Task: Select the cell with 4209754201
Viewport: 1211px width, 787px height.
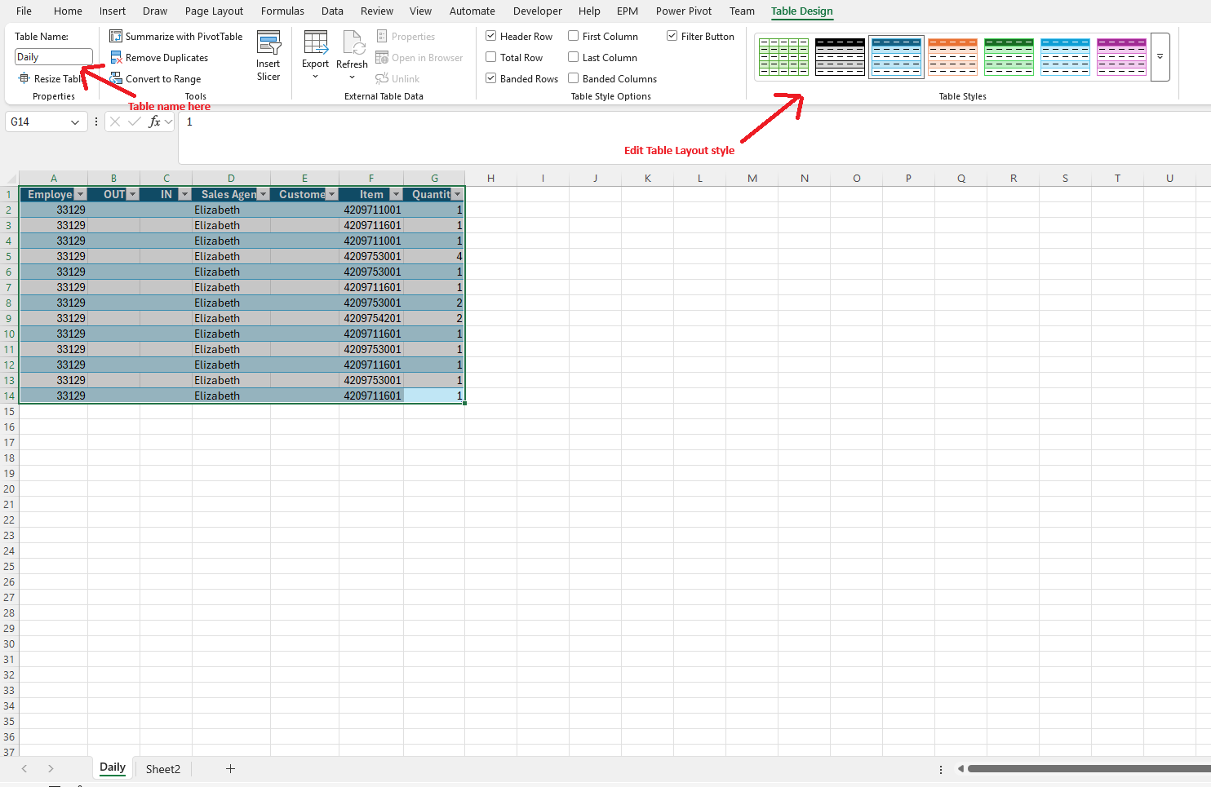Action: click(371, 318)
